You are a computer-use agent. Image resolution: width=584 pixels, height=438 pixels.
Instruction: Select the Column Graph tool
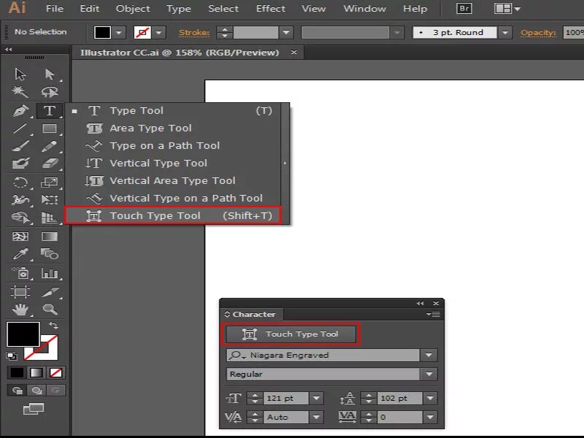(50, 273)
